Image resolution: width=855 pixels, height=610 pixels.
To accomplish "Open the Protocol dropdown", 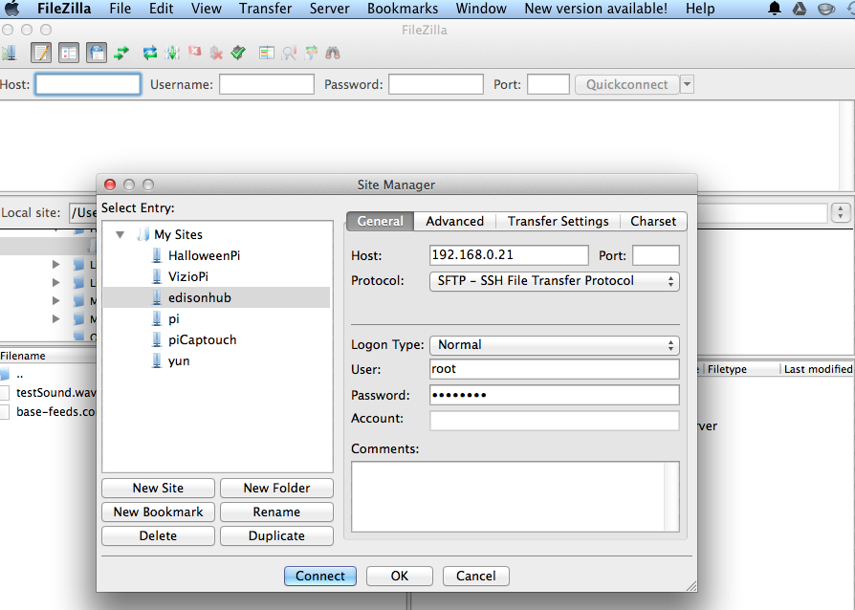I will (555, 281).
